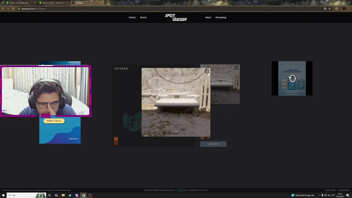Viewport: 352px width, 198px height.
Task: Open the Games menu item
Action: 132,17
